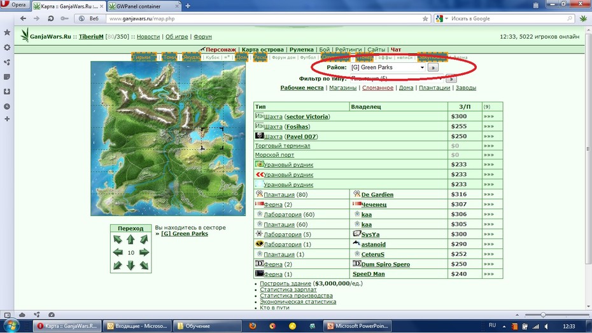Screen dimensions: 592x333
Task: Open the Фильтр по типу dropdown
Action: coord(397,78)
